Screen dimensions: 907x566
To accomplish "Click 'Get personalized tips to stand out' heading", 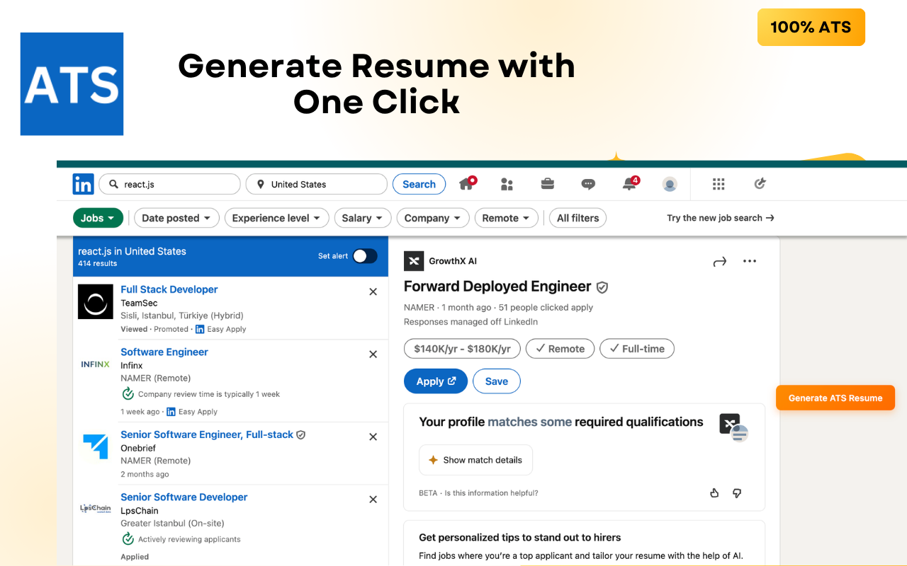I will point(520,538).
